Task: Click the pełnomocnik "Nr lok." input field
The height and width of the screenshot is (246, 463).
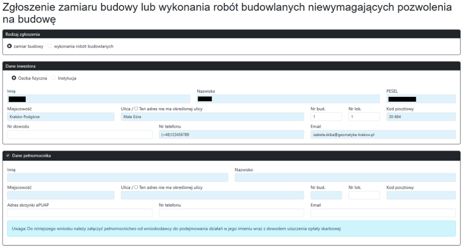Action: pyautogui.click(x=364, y=195)
